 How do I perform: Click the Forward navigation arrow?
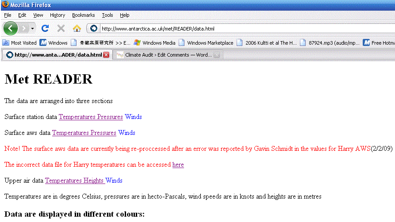click(x=24, y=28)
